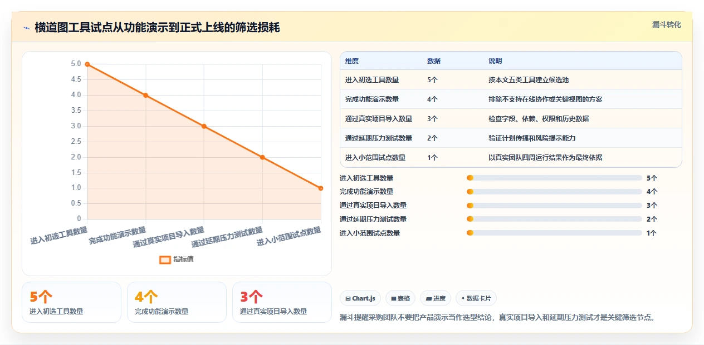Click the 说明 column header
Viewport: 704px width, 345px height.
(495, 61)
